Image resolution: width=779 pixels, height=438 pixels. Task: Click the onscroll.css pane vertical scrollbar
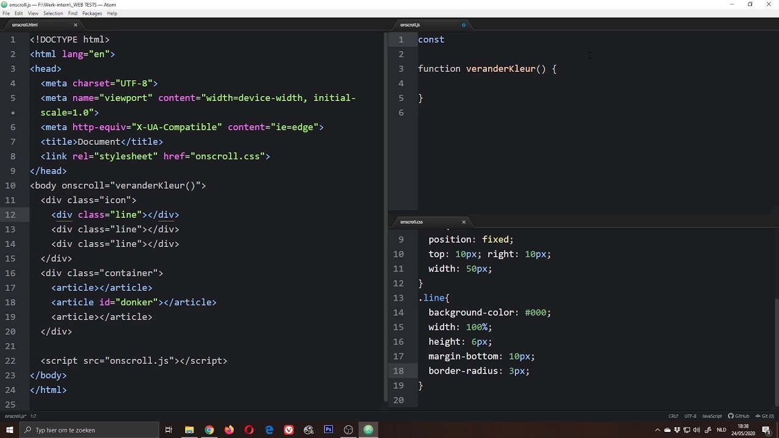coord(777,353)
